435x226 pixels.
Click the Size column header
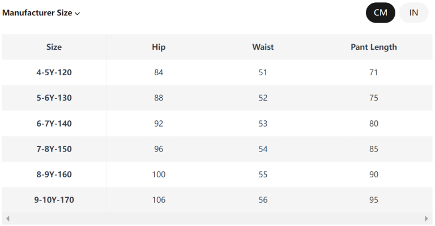click(54, 47)
